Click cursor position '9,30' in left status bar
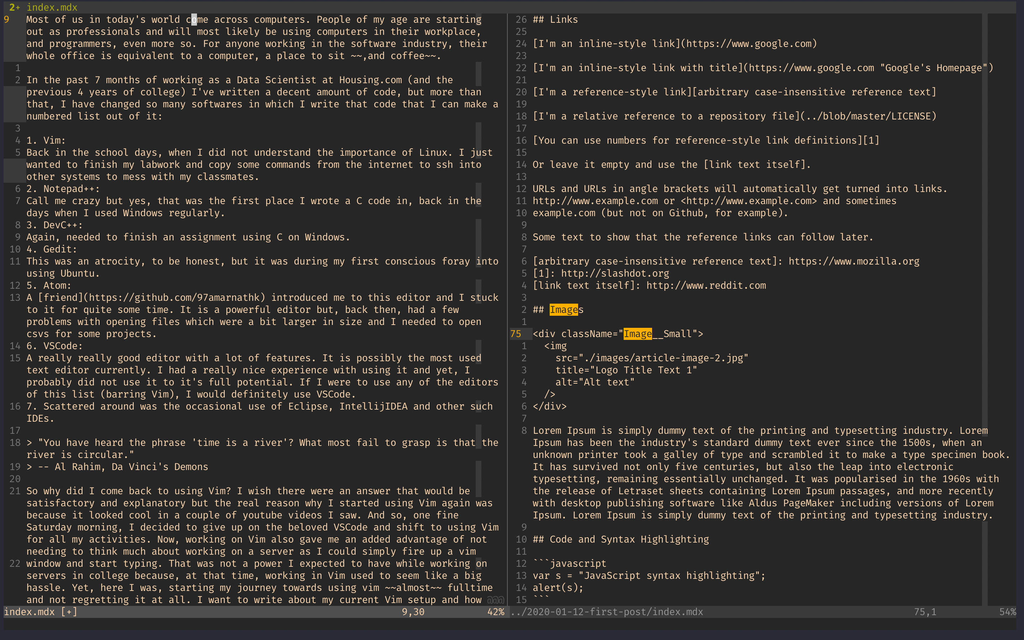Image resolution: width=1024 pixels, height=640 pixels. (x=413, y=612)
